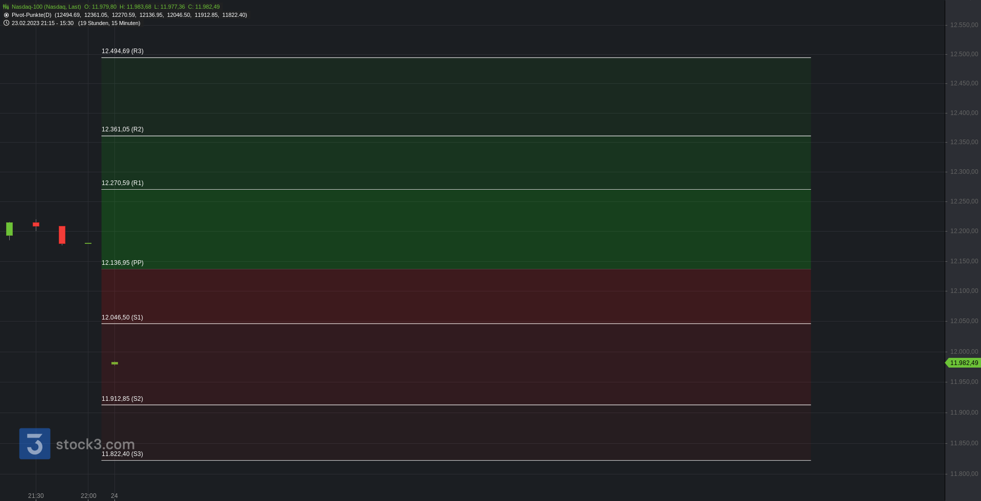The width and height of the screenshot is (981, 501).
Task: Click the green 11.982,49 current price tag
Action: click(x=963, y=363)
